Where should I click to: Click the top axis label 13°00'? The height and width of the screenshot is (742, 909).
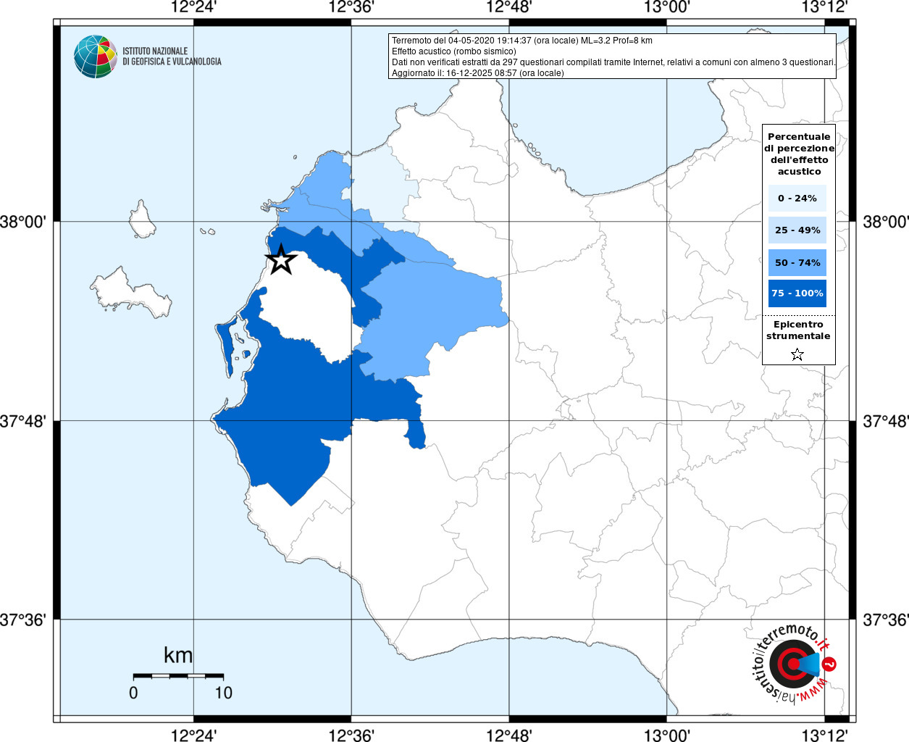tap(667, 7)
